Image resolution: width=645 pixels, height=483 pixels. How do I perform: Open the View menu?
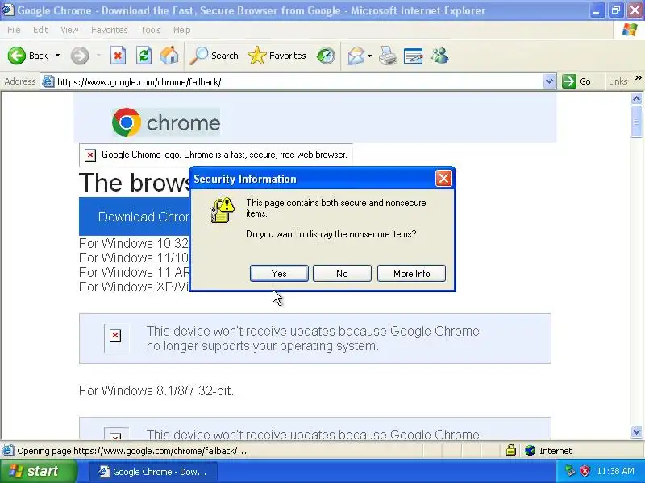(x=69, y=30)
